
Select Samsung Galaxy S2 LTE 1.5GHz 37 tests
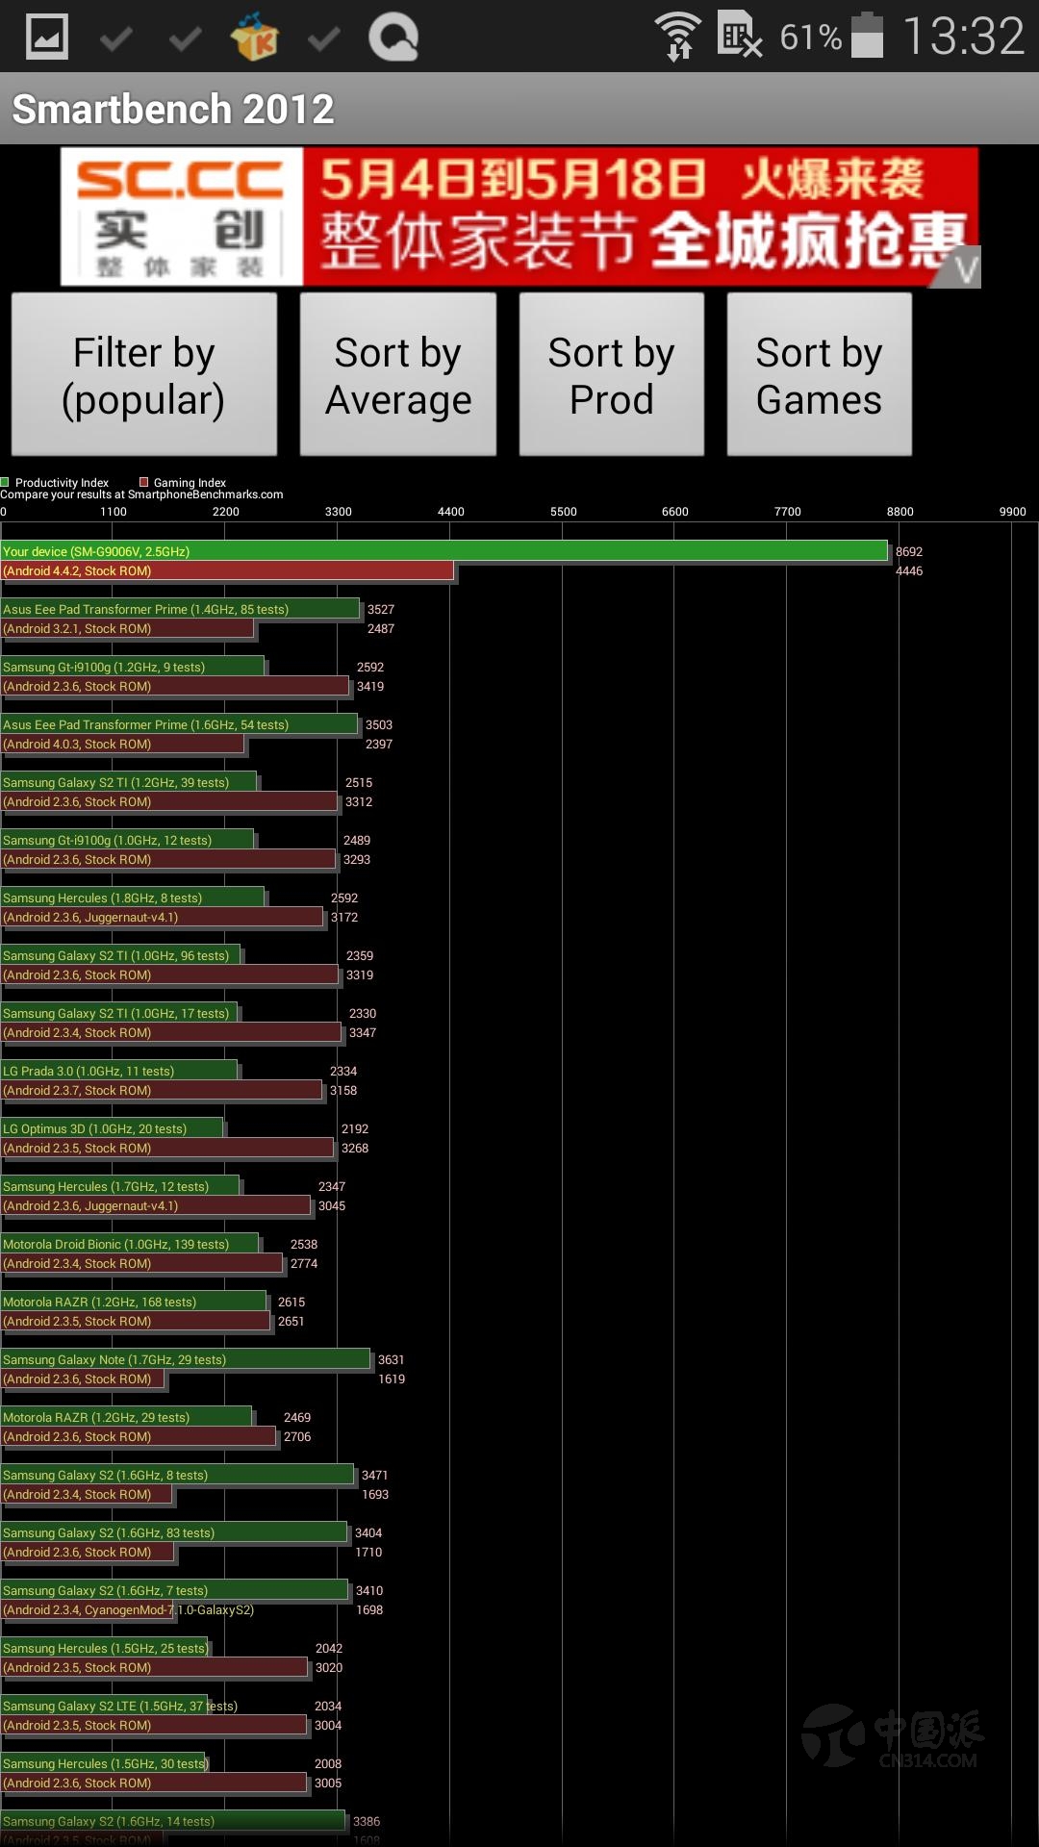104,1706
